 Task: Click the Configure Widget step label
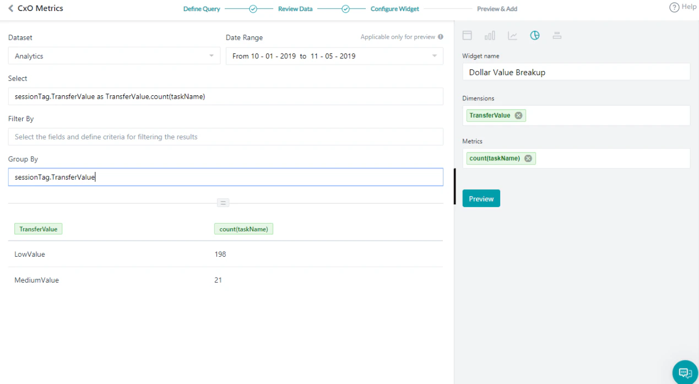click(x=394, y=9)
